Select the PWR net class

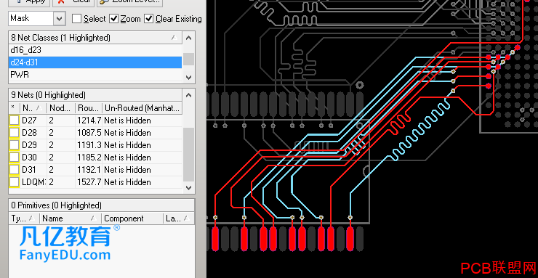pos(95,75)
